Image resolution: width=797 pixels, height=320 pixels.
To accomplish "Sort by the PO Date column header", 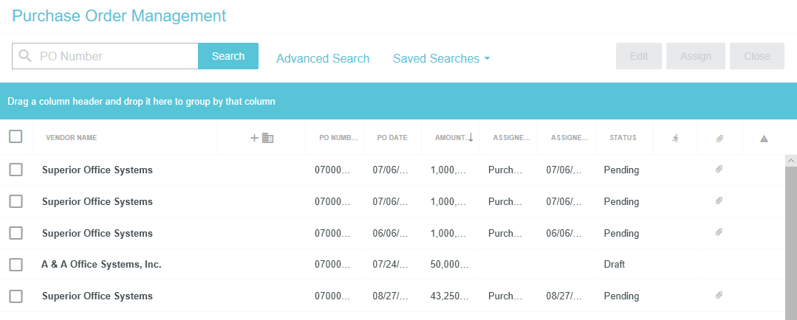I will click(392, 138).
